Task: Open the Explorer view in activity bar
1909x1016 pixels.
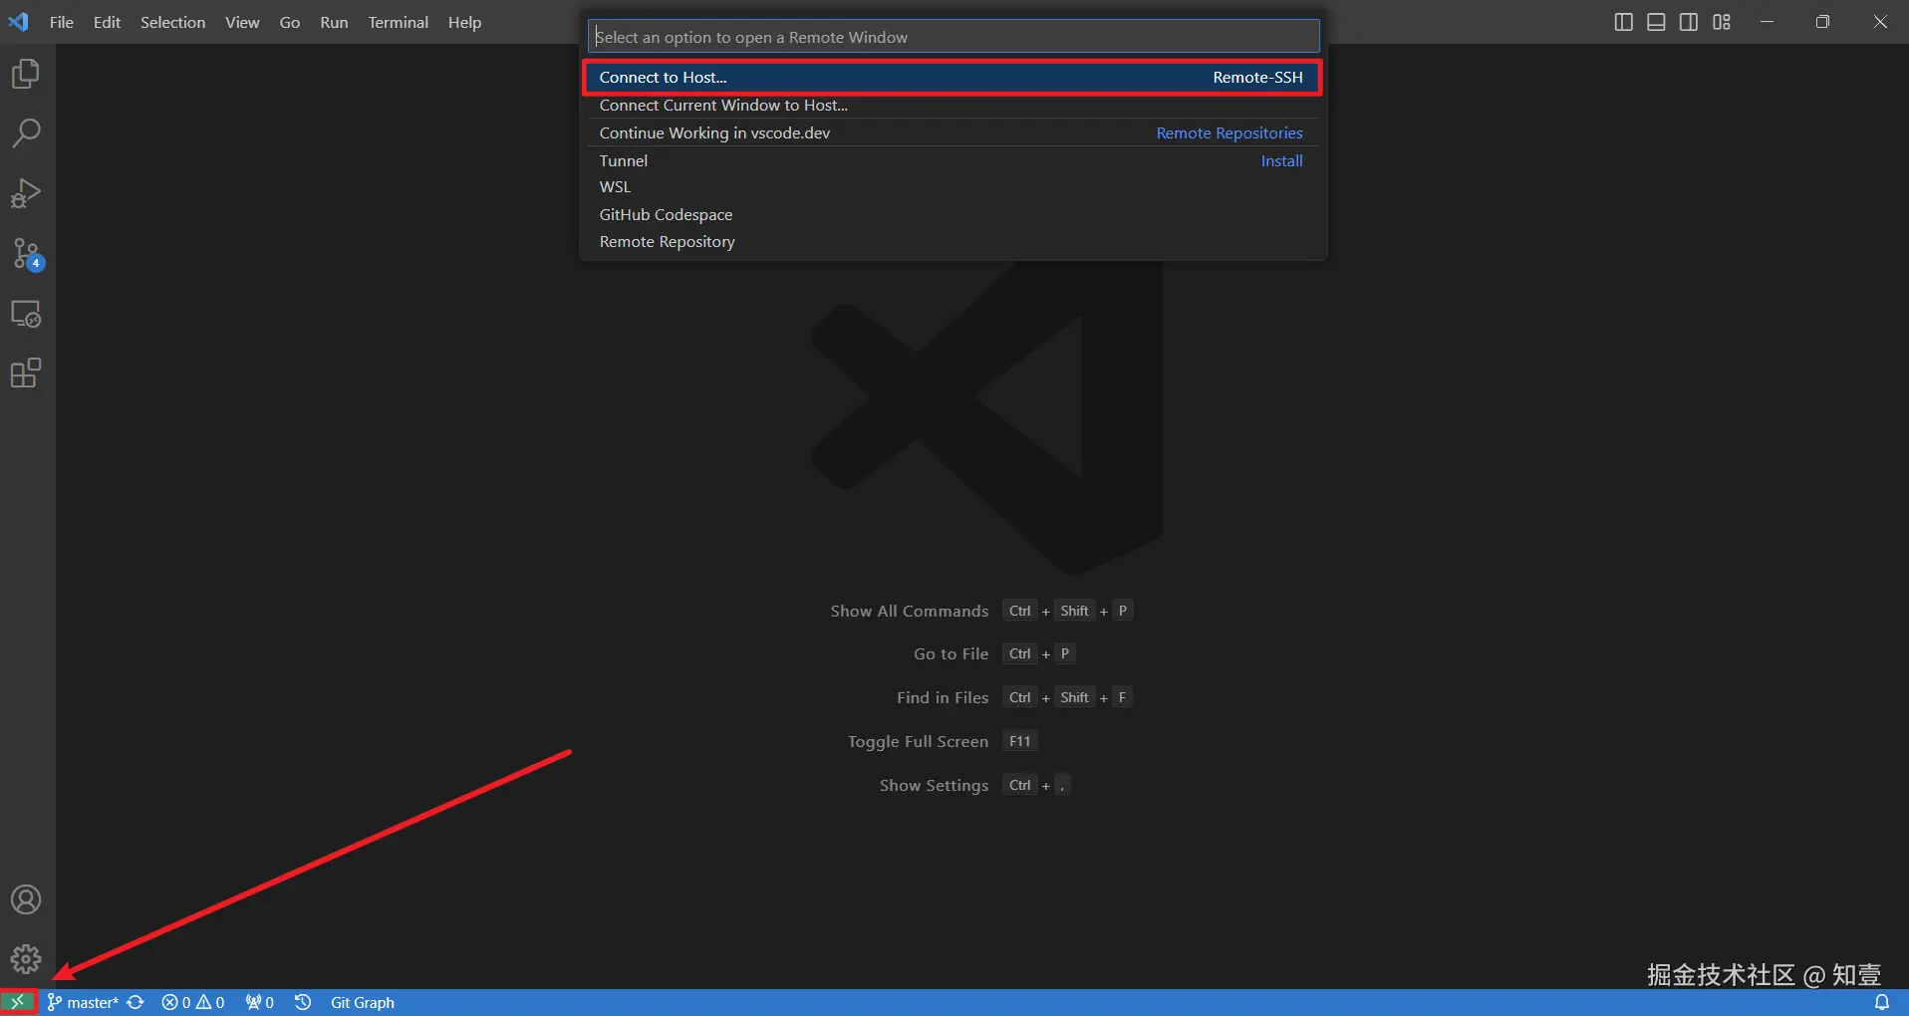Action: 26,74
